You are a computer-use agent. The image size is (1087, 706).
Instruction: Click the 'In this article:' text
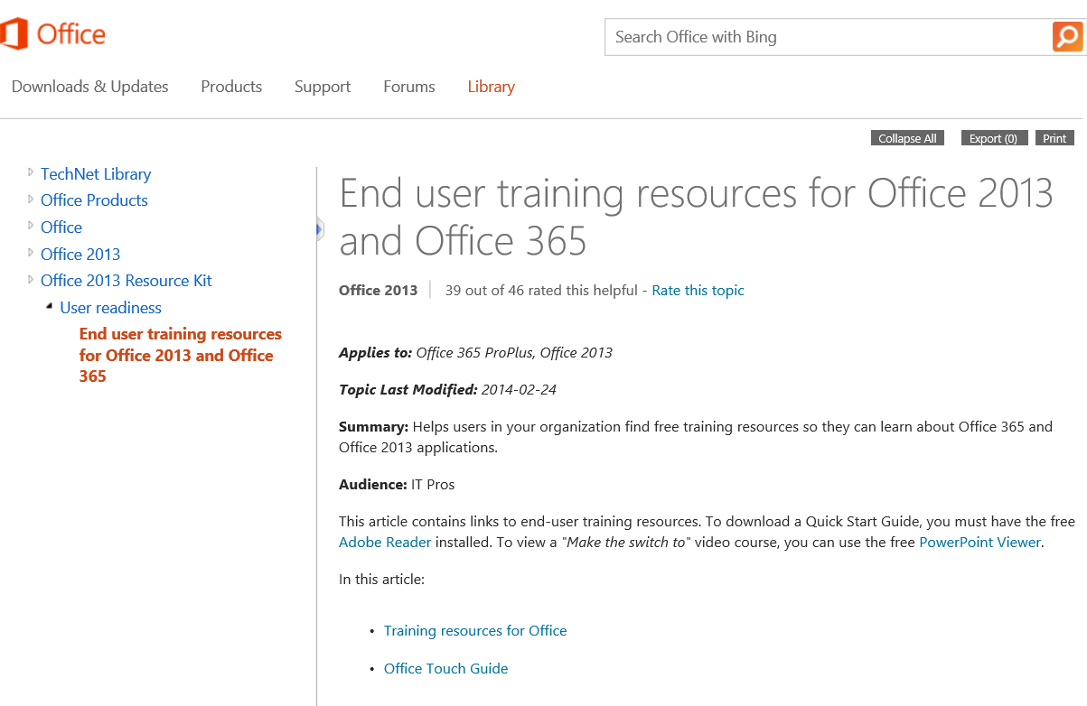tap(381, 580)
